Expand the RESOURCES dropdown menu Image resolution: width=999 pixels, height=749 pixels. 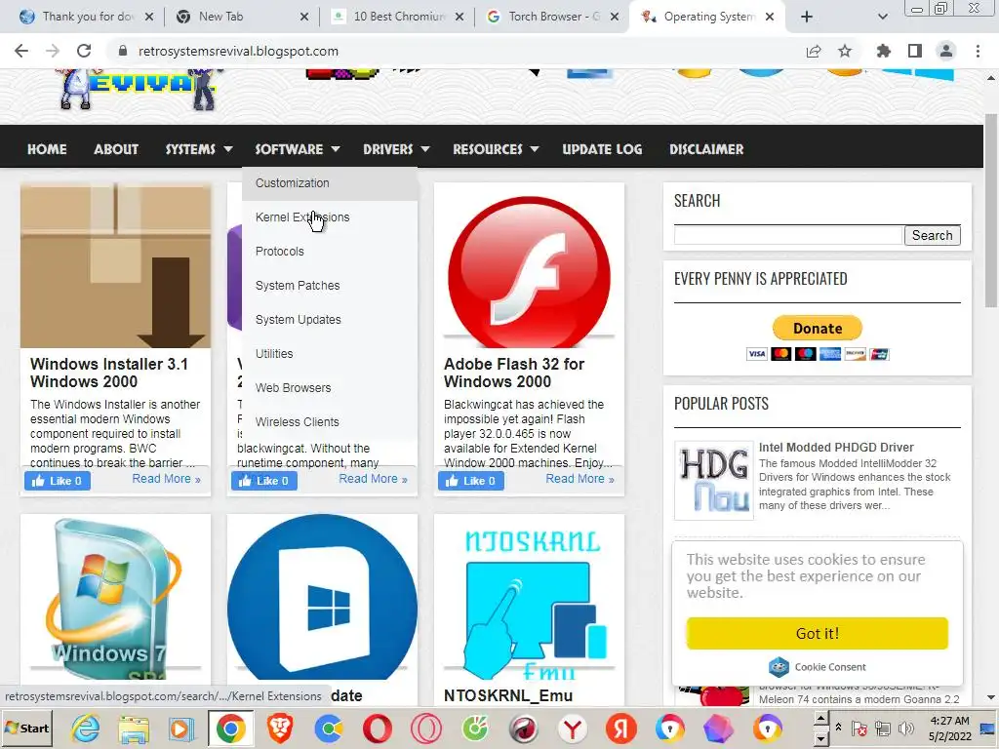point(496,149)
